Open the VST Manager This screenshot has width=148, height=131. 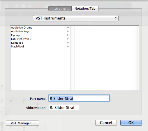coord(22,123)
